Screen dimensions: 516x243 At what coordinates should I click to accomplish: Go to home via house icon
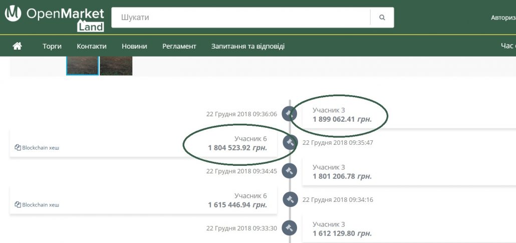(x=17, y=46)
